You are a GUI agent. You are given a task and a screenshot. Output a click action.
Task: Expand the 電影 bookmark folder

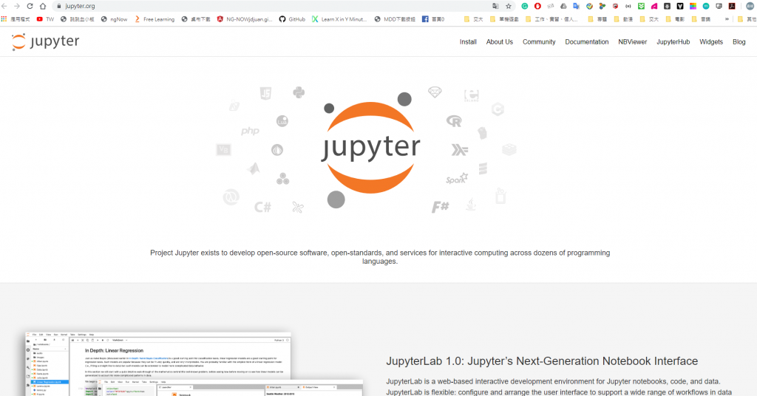[675, 19]
